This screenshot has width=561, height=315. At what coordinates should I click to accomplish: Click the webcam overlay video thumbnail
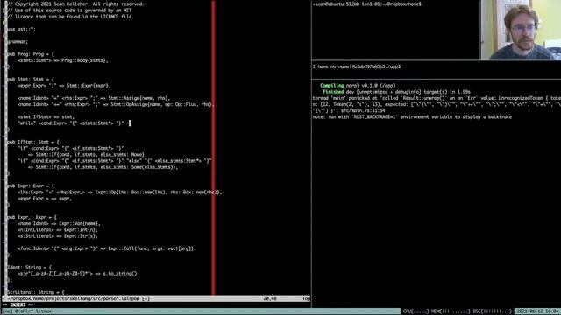(x=521, y=30)
